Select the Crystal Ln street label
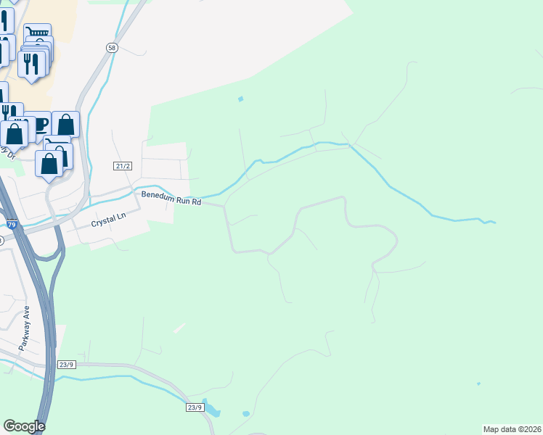543x435 pixels. (x=108, y=220)
